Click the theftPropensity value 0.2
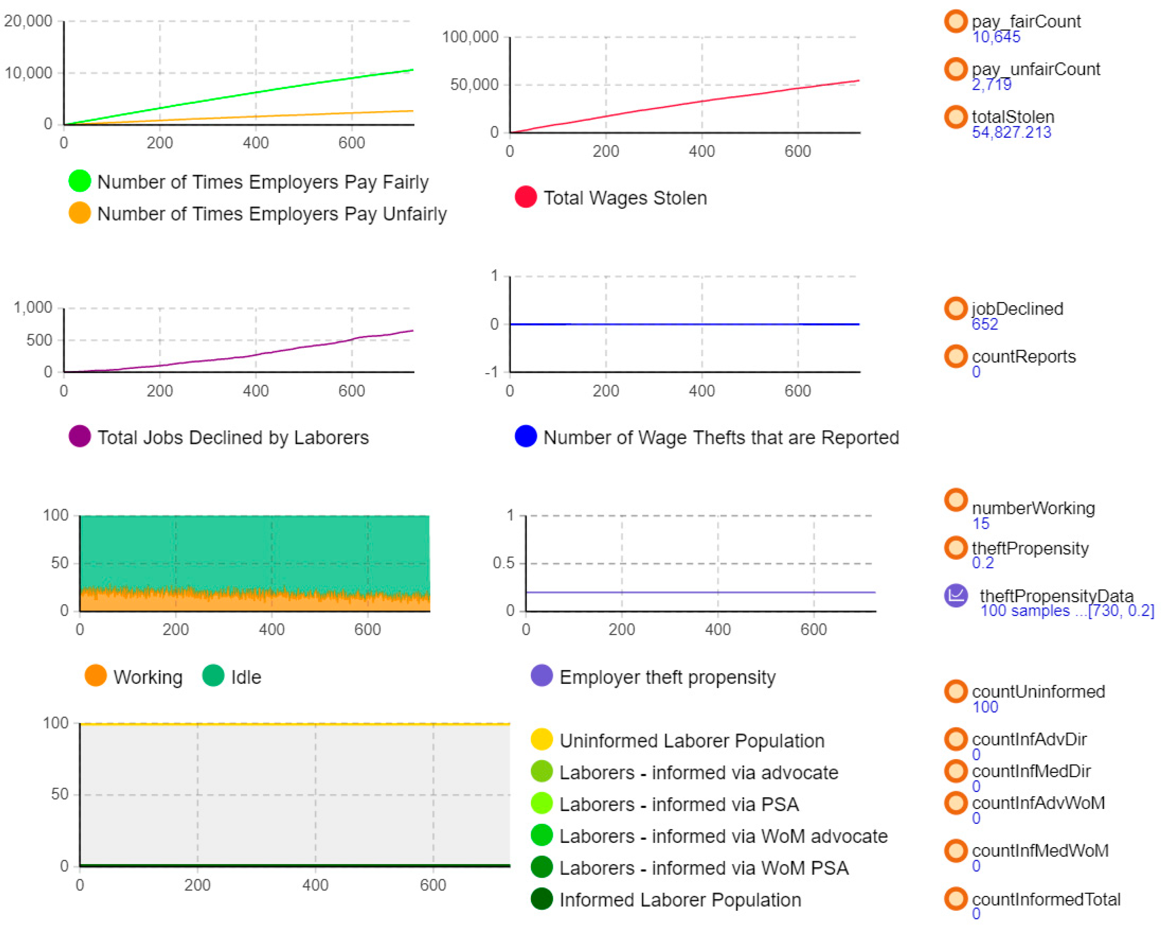This screenshot has height=926, width=1162. click(x=982, y=563)
